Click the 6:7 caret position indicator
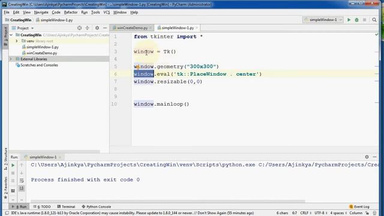The height and width of the screenshot is (216, 384). (x=295, y=213)
